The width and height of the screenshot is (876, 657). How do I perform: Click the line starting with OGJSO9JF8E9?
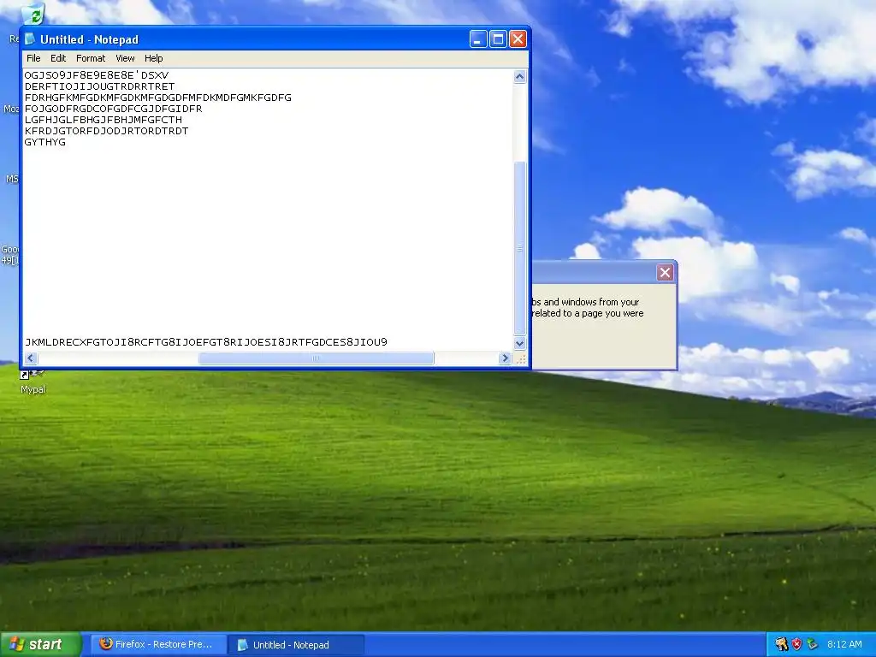click(97, 75)
